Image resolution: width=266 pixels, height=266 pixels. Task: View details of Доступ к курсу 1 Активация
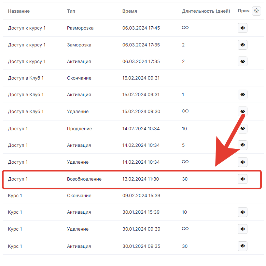pyautogui.click(x=242, y=61)
